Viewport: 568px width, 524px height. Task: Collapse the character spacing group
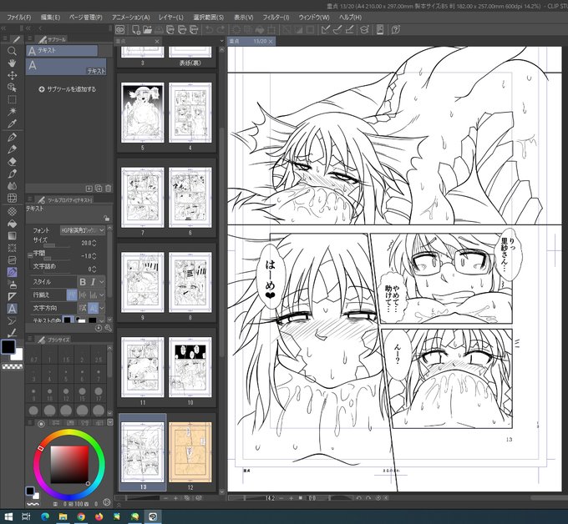click(30, 255)
